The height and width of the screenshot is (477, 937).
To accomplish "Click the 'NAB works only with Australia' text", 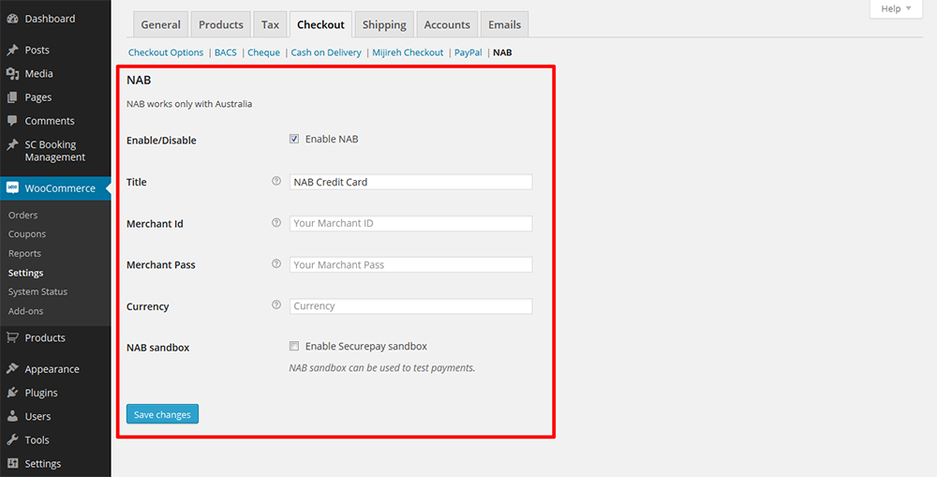I will pyautogui.click(x=189, y=104).
